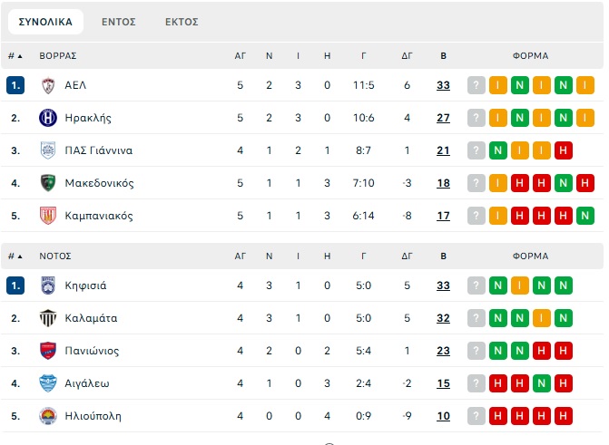Image resolution: width=609 pixels, height=445 pixels.
Task: Click the Μακεδονικός green shield logo
Action: pyautogui.click(x=48, y=183)
